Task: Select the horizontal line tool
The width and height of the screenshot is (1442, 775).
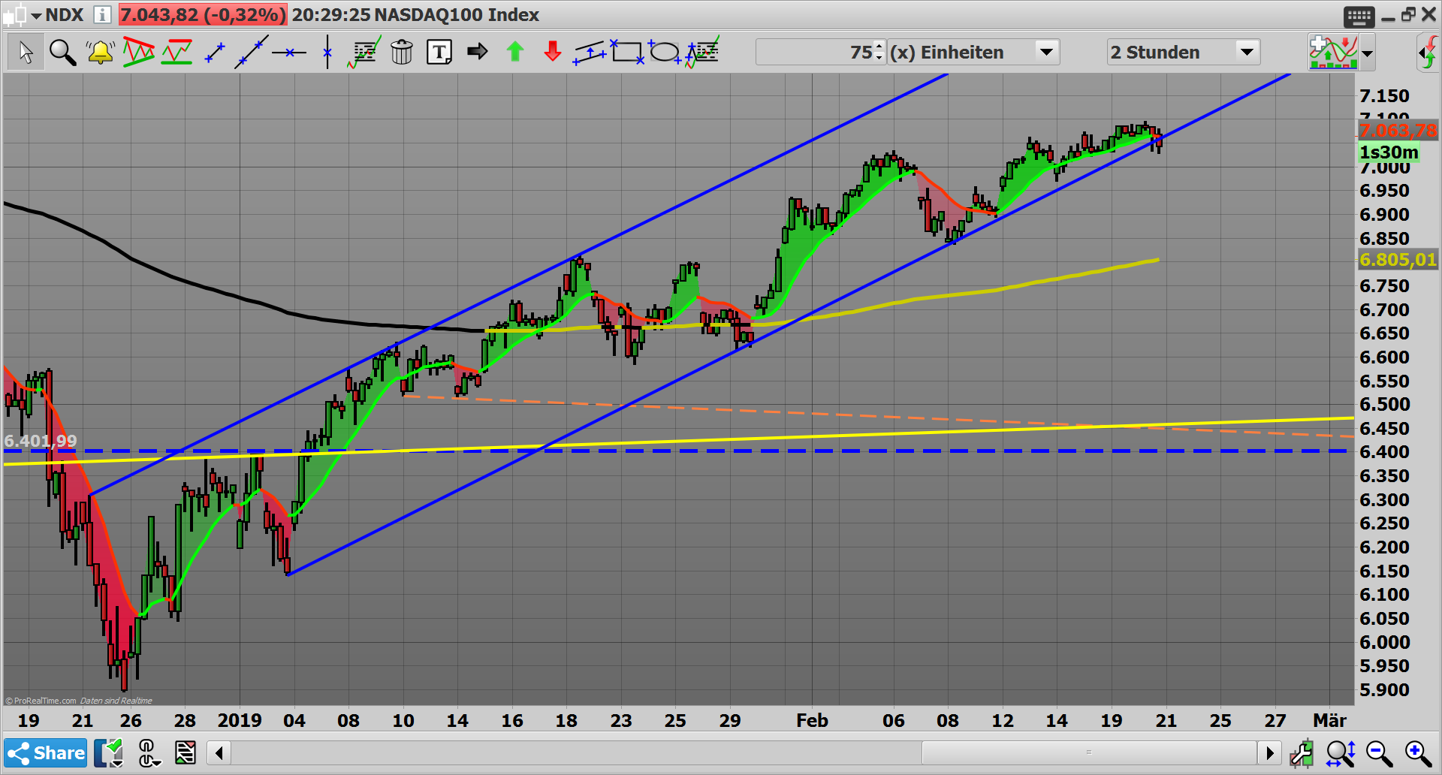Action: coord(289,53)
